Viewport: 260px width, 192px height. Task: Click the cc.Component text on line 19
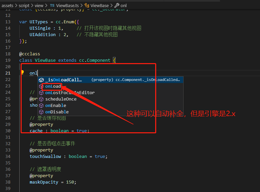tap(95, 60)
